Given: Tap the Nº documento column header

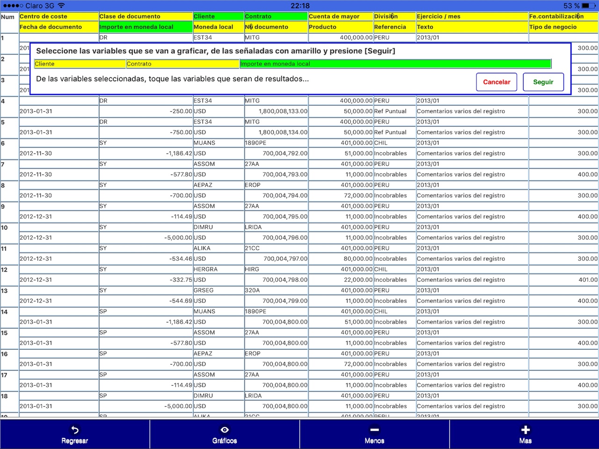Looking at the screenshot, I should click(276, 27).
